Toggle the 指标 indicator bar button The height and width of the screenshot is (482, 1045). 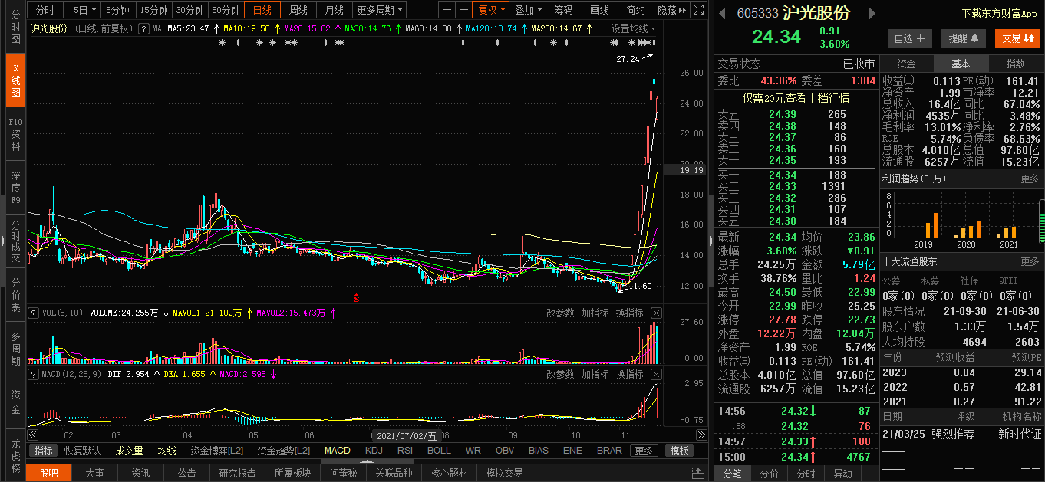coord(44,451)
